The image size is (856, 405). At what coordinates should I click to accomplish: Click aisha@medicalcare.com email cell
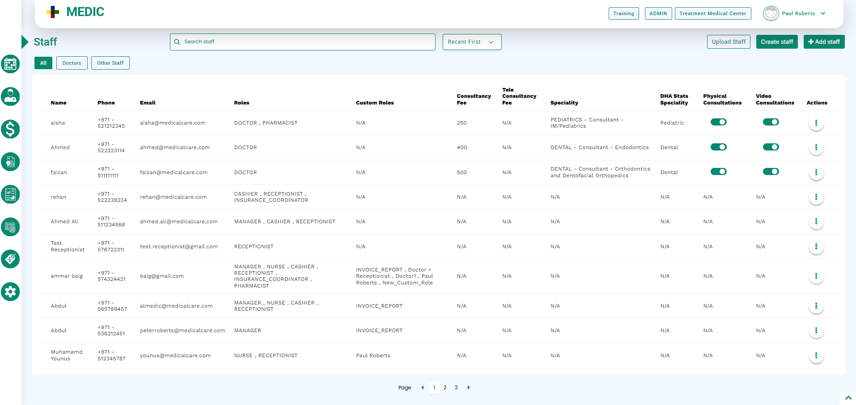point(173,123)
